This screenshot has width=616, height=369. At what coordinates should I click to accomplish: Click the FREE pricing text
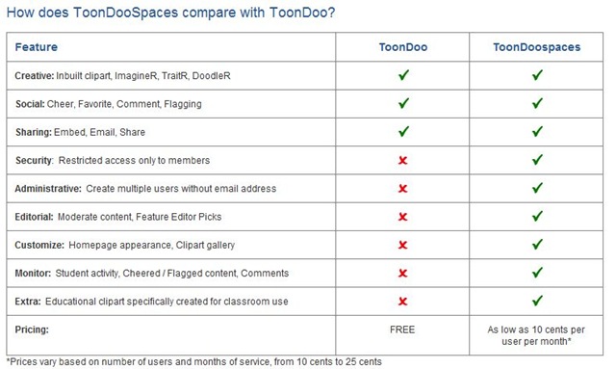pyautogui.click(x=402, y=329)
